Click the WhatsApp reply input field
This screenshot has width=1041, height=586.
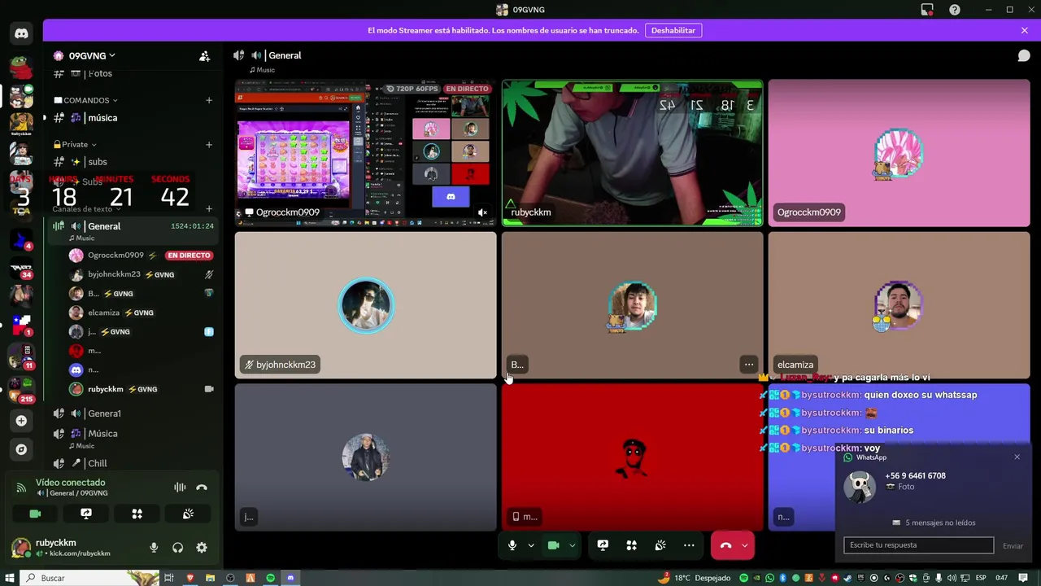coord(918,545)
